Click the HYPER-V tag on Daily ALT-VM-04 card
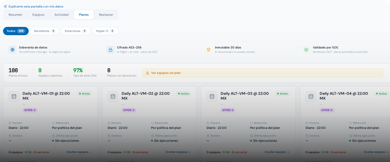 (x=327, y=110)
